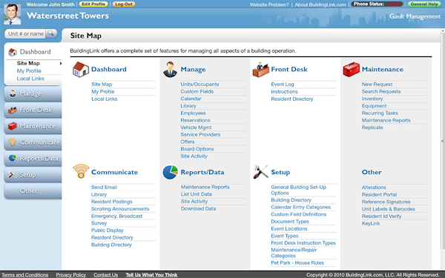
Task: Click the red Maintenance toolbox icon in site map
Action: (351, 70)
